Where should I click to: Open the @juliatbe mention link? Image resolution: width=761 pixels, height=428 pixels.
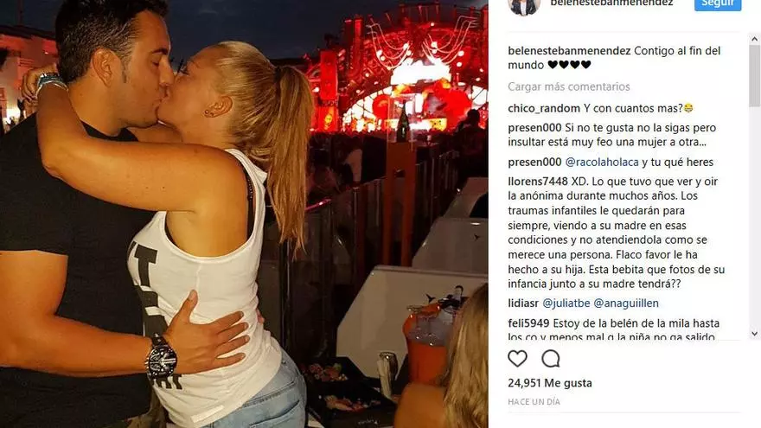tap(566, 303)
